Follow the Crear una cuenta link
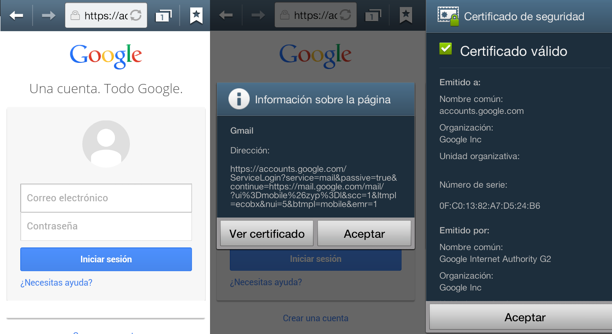This screenshot has width=612, height=334. point(316,318)
